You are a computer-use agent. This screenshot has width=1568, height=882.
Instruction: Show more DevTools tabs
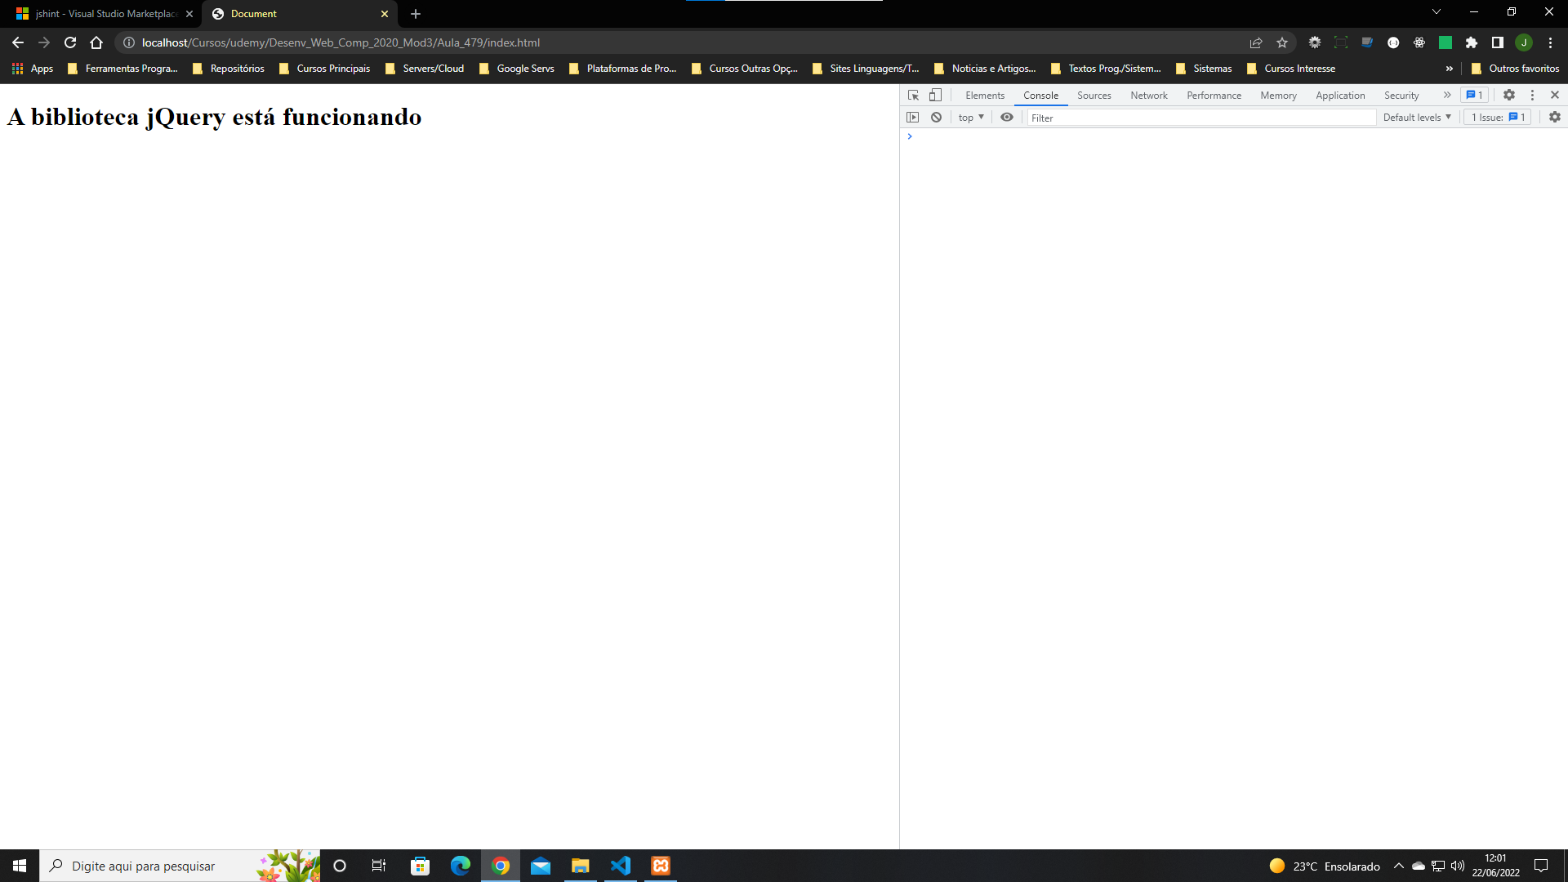(x=1447, y=96)
